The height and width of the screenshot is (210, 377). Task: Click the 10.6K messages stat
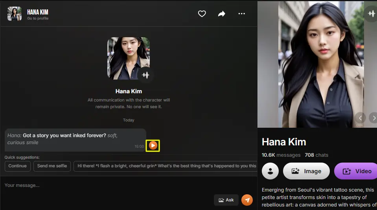pyautogui.click(x=281, y=155)
